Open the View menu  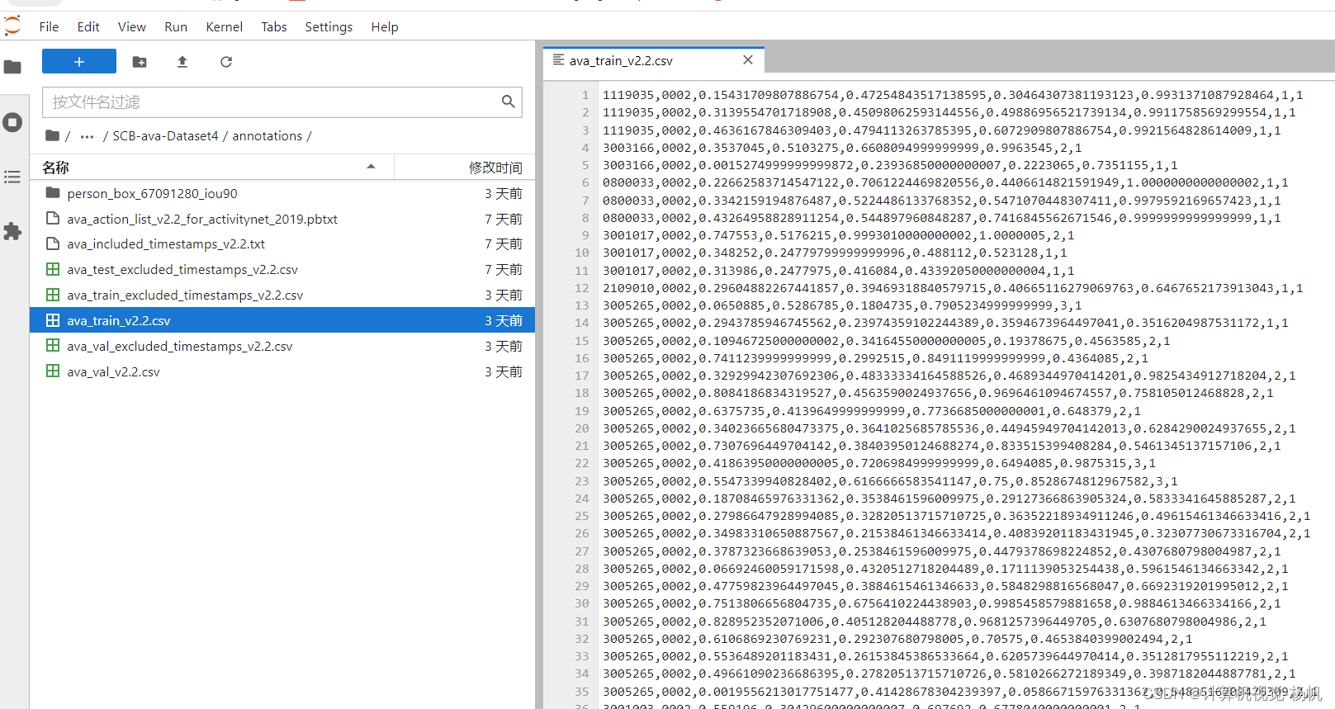132,26
